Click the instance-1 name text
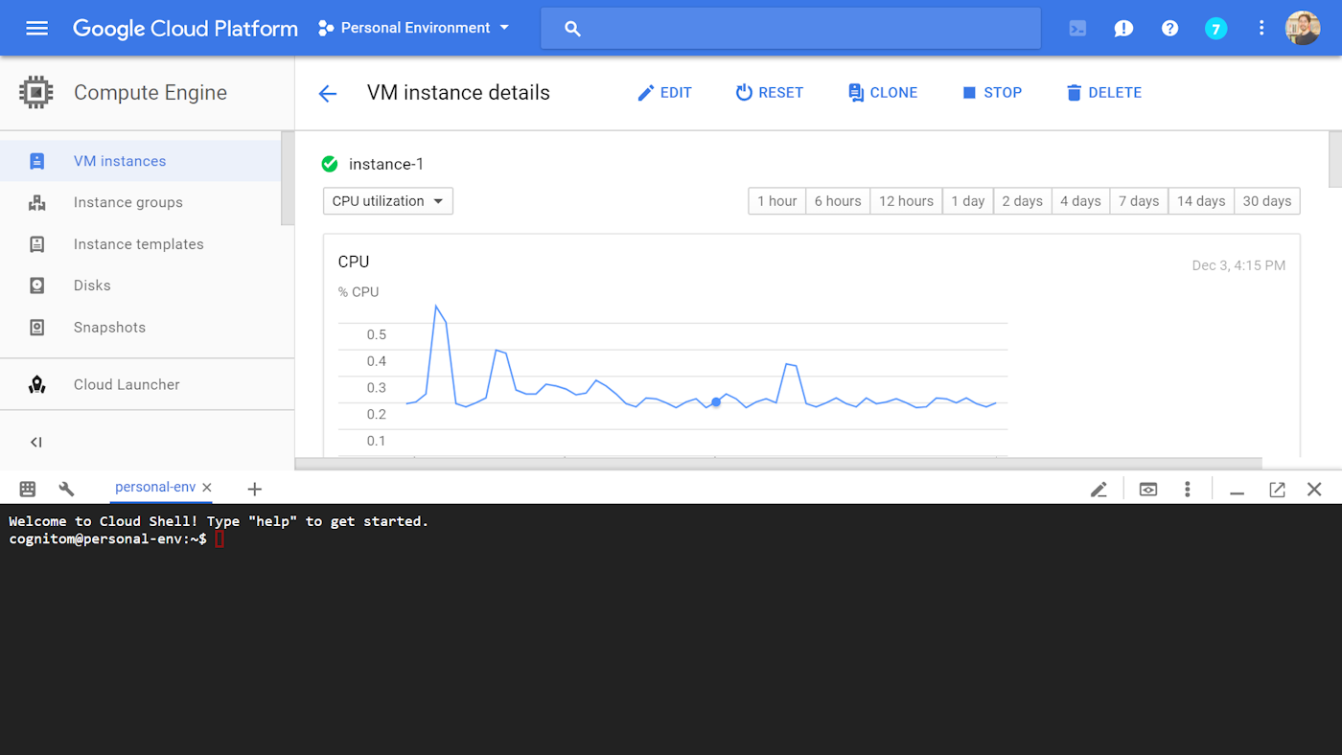Image resolution: width=1342 pixels, height=755 pixels. pos(386,164)
